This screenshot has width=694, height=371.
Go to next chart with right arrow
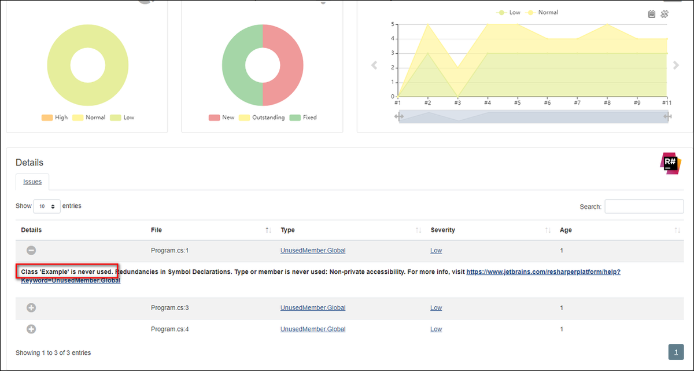click(676, 65)
